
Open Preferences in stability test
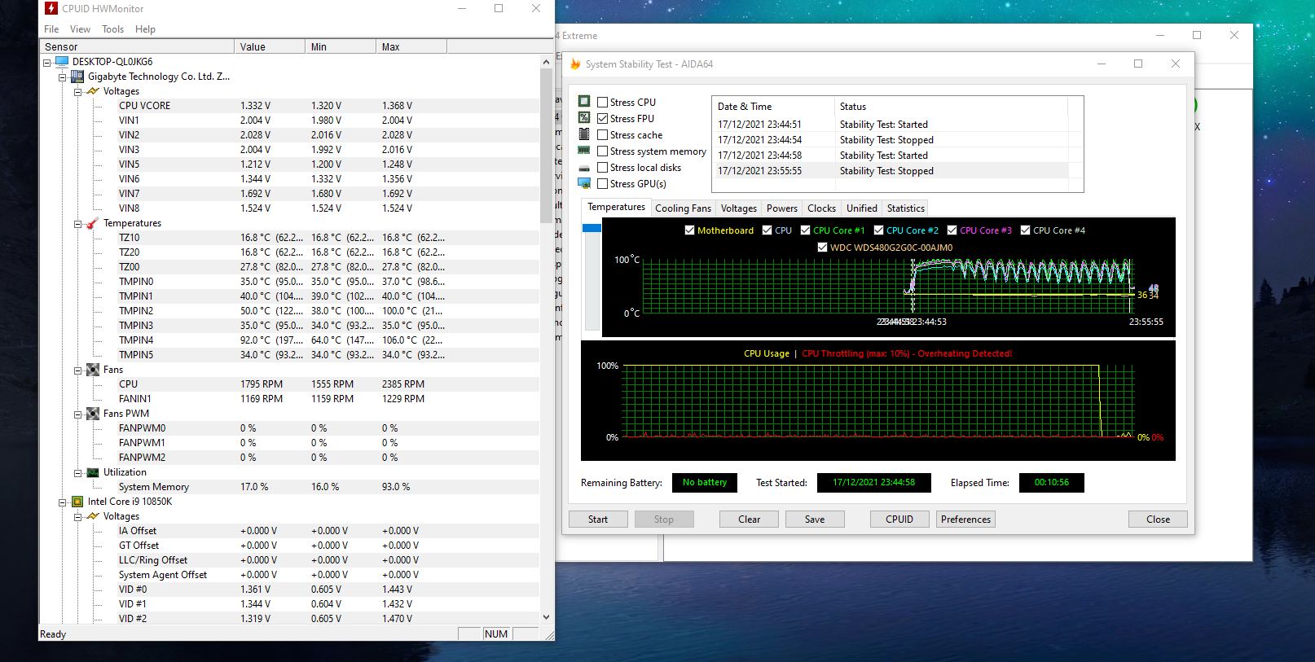coord(965,520)
